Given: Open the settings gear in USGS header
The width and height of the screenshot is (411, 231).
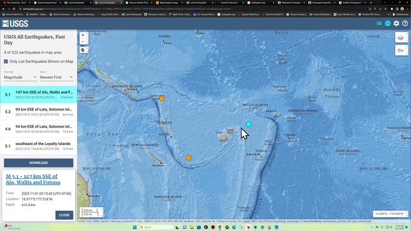Looking at the screenshot, I should click(396, 24).
